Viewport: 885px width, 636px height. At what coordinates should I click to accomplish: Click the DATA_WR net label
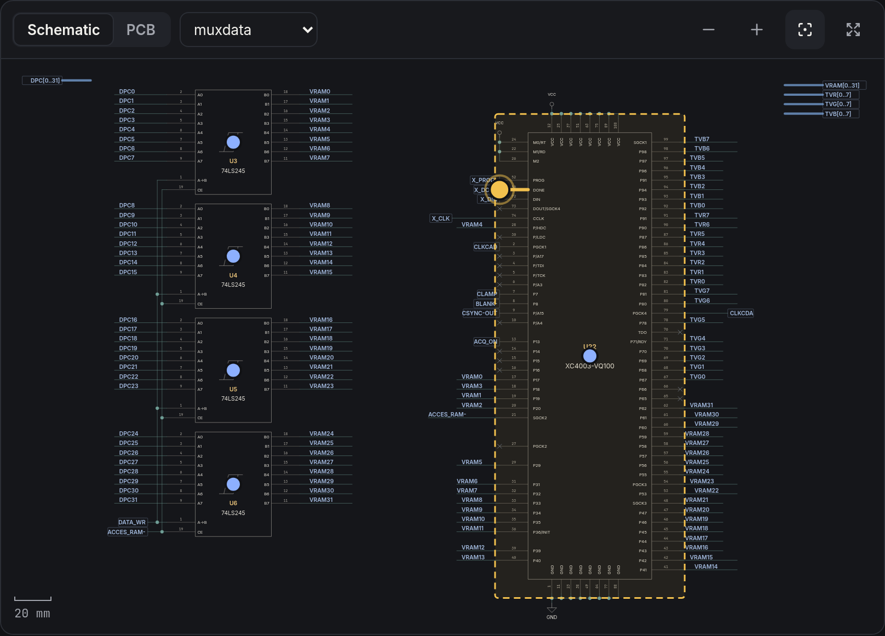click(132, 522)
